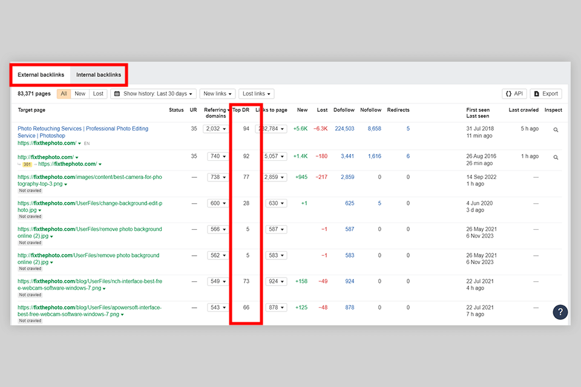Click the 8,658 nofollow links count
The width and height of the screenshot is (581, 387).
pyautogui.click(x=374, y=129)
